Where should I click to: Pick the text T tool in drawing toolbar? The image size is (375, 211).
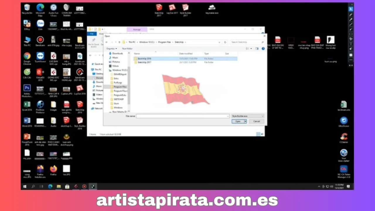(x=351, y=44)
